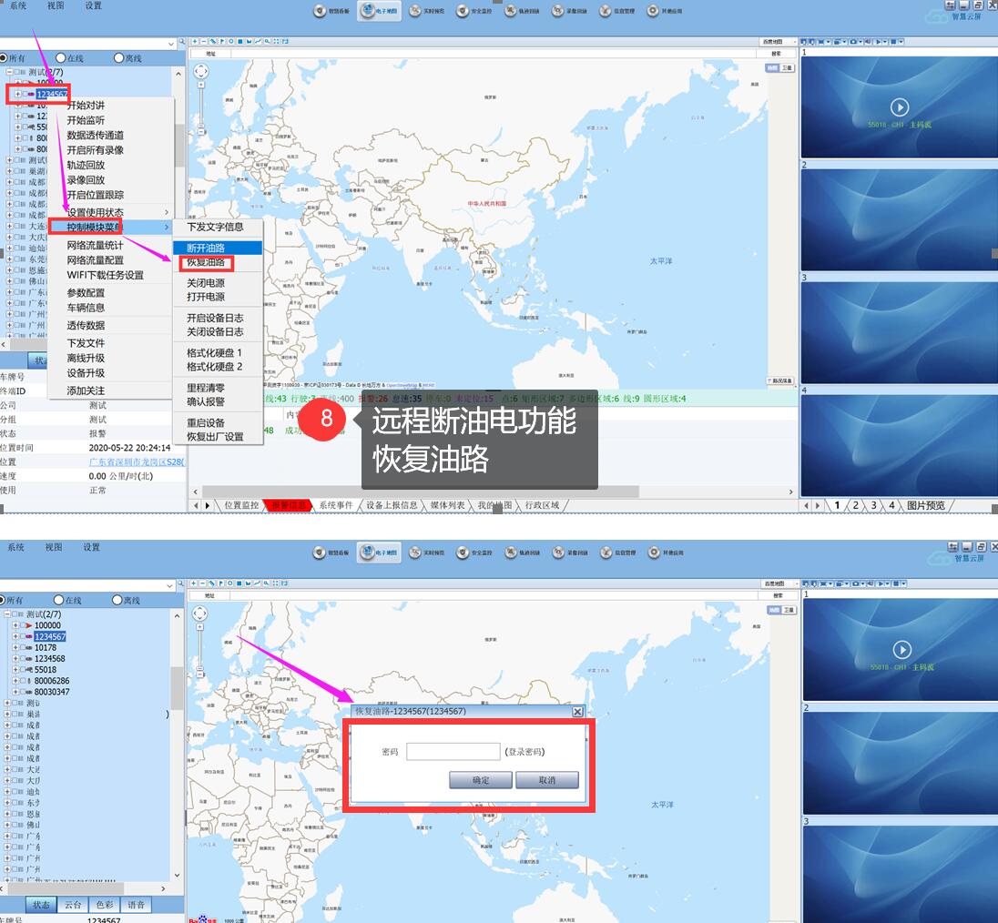Select the 在线 radio button in lower window
Viewport: 998px width, 923px height.
[x=58, y=600]
